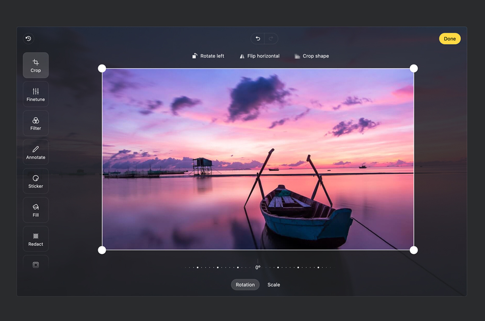Click the bottom-right crop corner handle
Viewport: 485px width, 321px height.
[414, 250]
